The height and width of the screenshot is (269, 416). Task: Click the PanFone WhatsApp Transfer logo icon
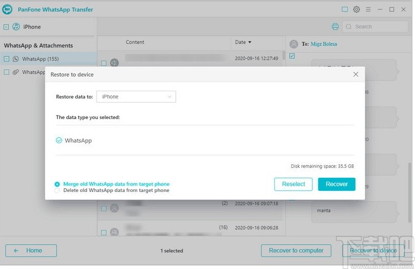coord(7,9)
